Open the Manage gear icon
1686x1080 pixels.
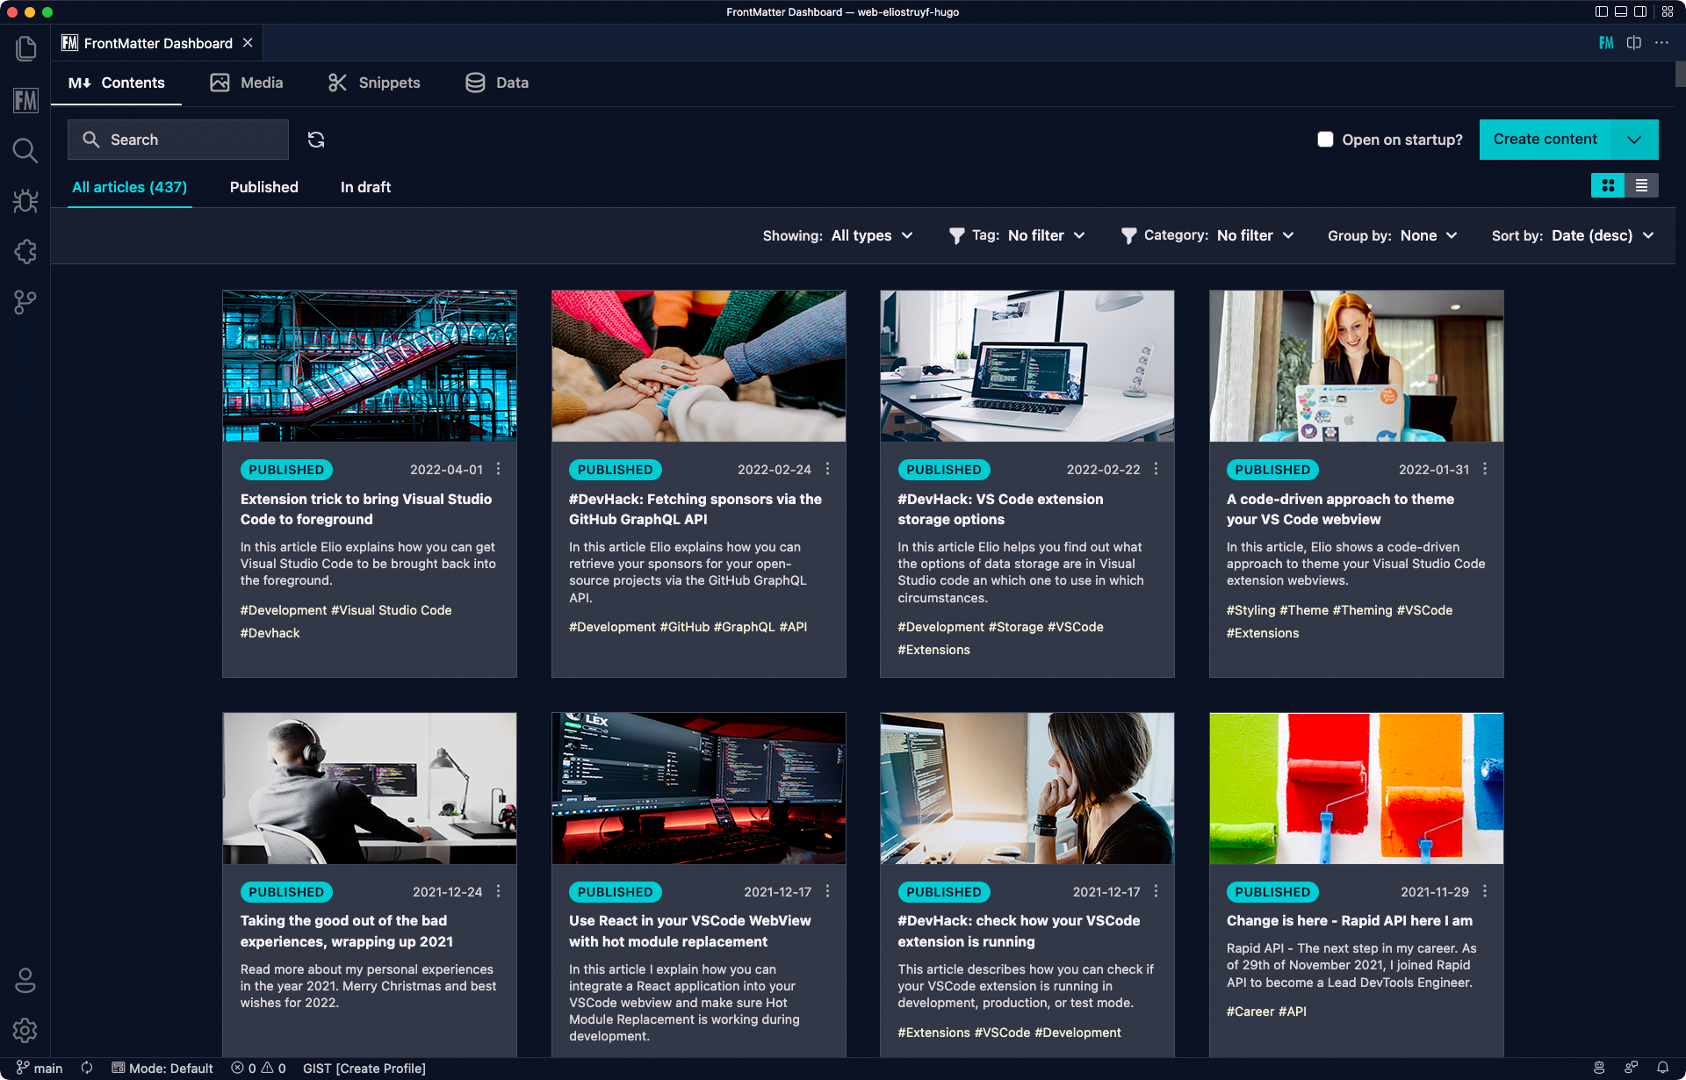click(25, 1030)
